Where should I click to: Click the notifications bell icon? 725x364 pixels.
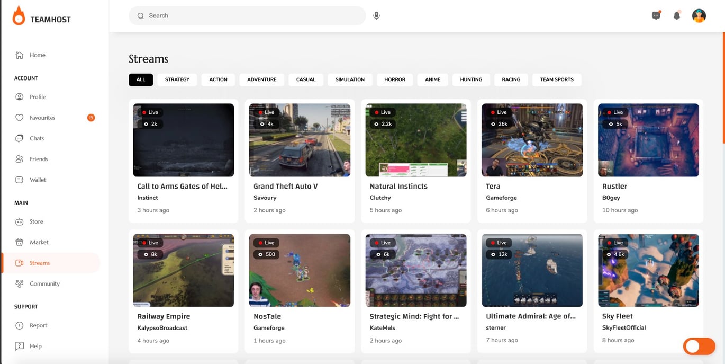[677, 15]
